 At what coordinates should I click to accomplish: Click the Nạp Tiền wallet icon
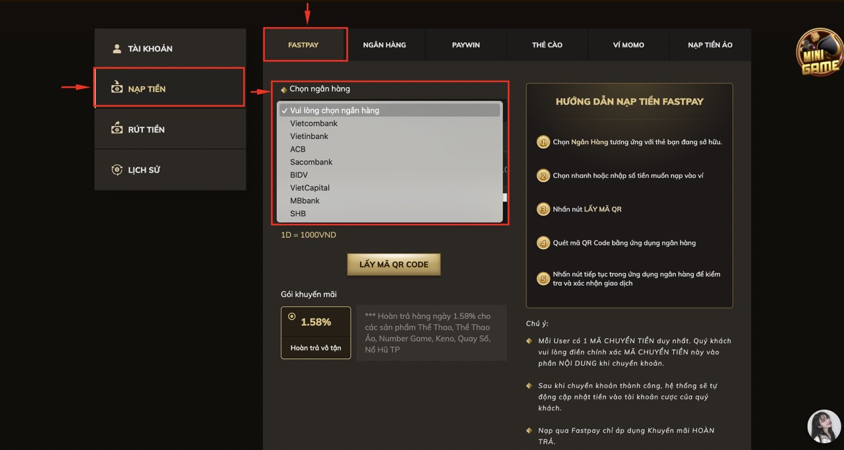point(117,88)
